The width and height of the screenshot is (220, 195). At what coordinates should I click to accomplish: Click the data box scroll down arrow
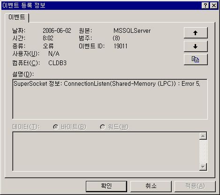[203, 167]
